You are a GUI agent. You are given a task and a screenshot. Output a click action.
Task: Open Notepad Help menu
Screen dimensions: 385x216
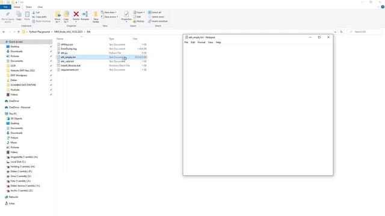coord(218,43)
